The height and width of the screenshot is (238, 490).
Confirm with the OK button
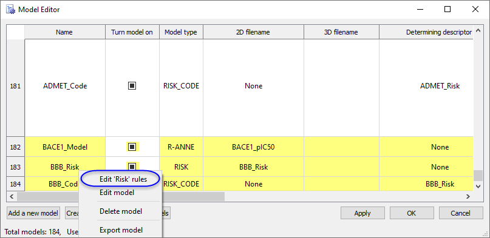coord(412,213)
